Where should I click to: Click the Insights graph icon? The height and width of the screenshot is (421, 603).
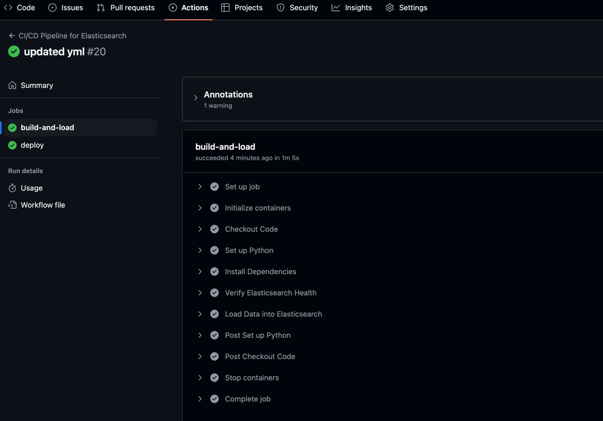(335, 7)
